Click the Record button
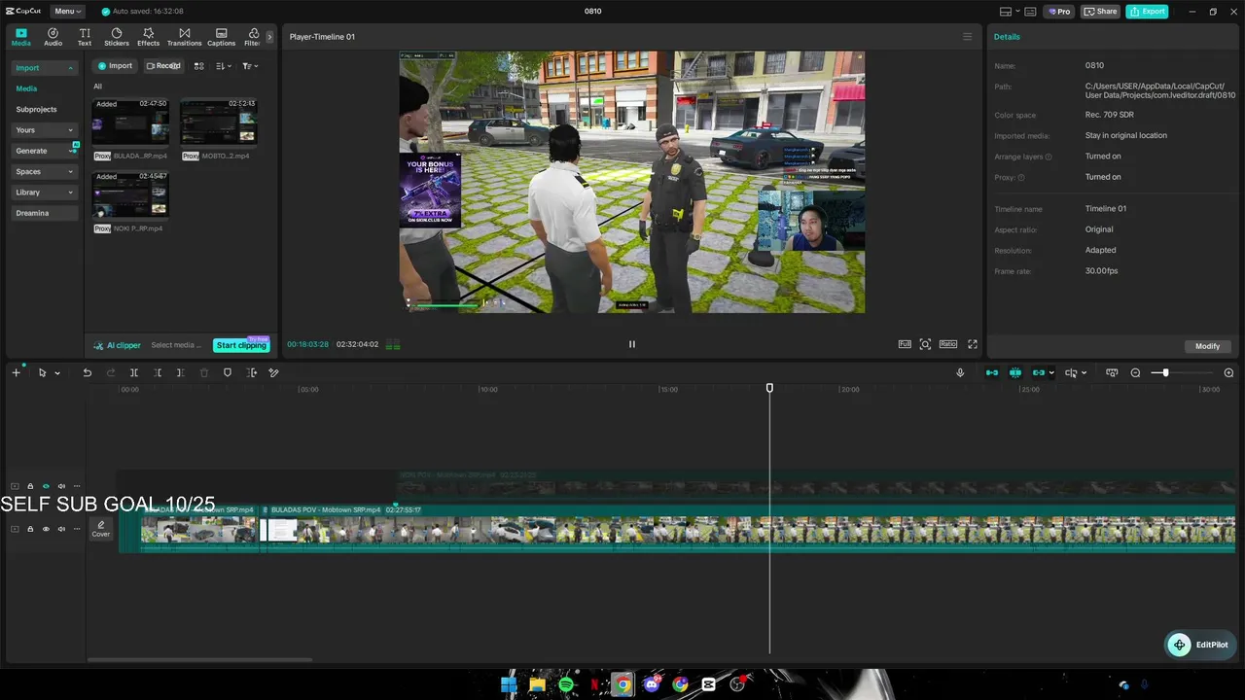The height and width of the screenshot is (700, 1245). pyautogui.click(x=163, y=66)
